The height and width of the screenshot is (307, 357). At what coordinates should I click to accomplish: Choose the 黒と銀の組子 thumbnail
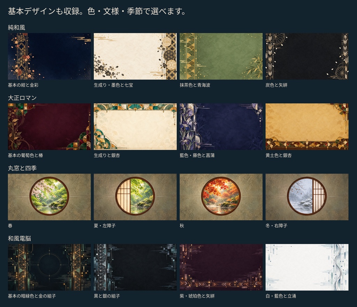[135, 267]
